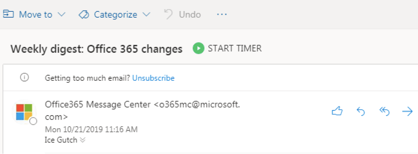418x154 pixels.
Task: Forward this email using the right arrow
Action: [x=407, y=111]
